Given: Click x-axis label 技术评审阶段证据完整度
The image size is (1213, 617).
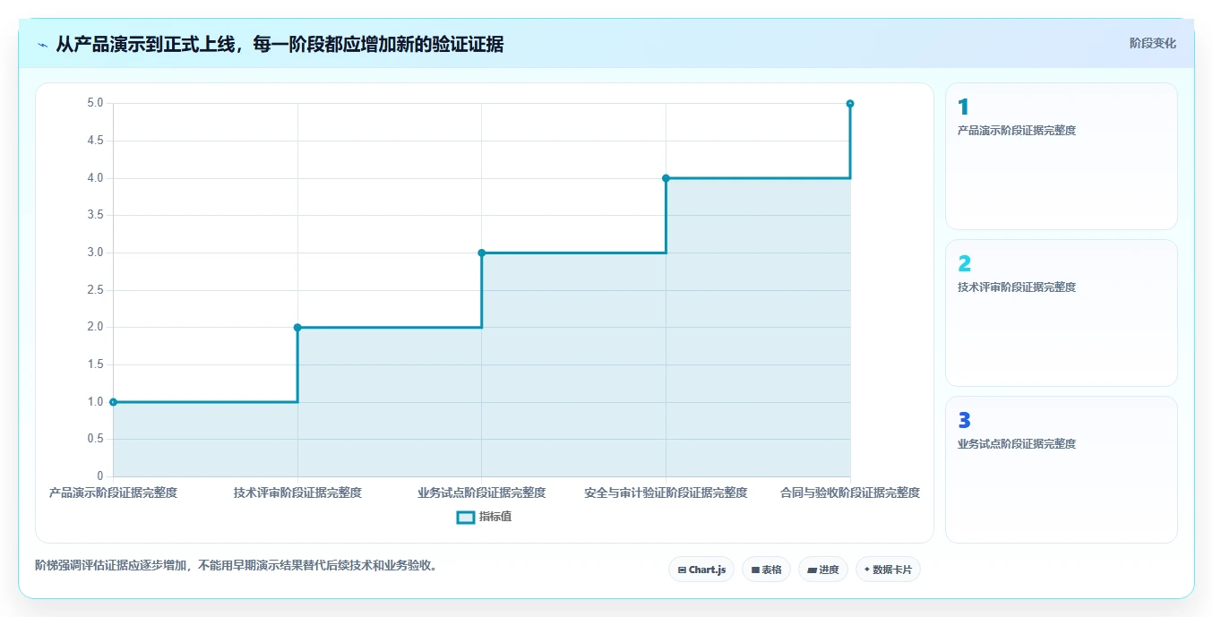Looking at the screenshot, I should 297,493.
